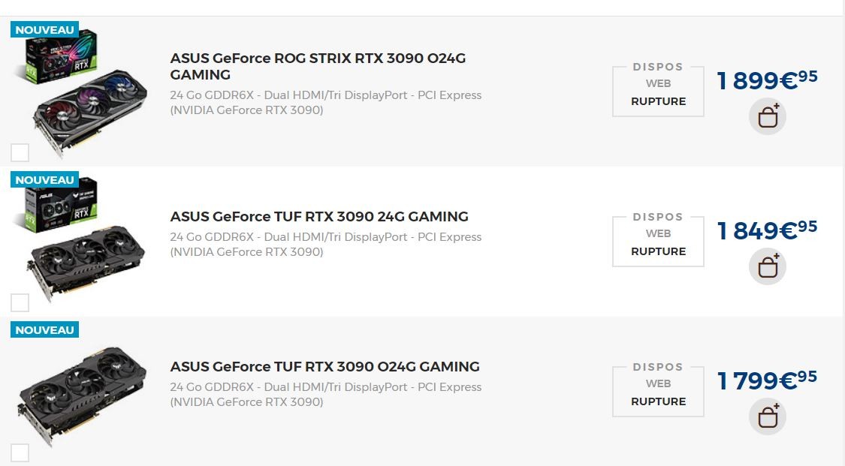
Task: Tick compare checkbox for TUF 24G card
Action: click(x=20, y=302)
